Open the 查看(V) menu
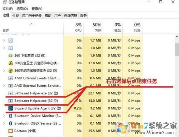Image resolution: width=179 pixels, height=137 pixels. click(x=37, y=9)
